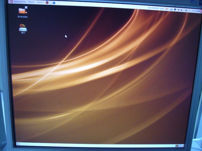The width and height of the screenshot is (202, 151).
Task: Open the Applications menu
Action: (x=20, y=2)
